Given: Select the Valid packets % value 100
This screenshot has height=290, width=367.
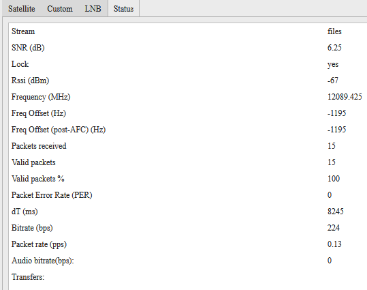Looking at the screenshot, I should pyautogui.click(x=334, y=179).
